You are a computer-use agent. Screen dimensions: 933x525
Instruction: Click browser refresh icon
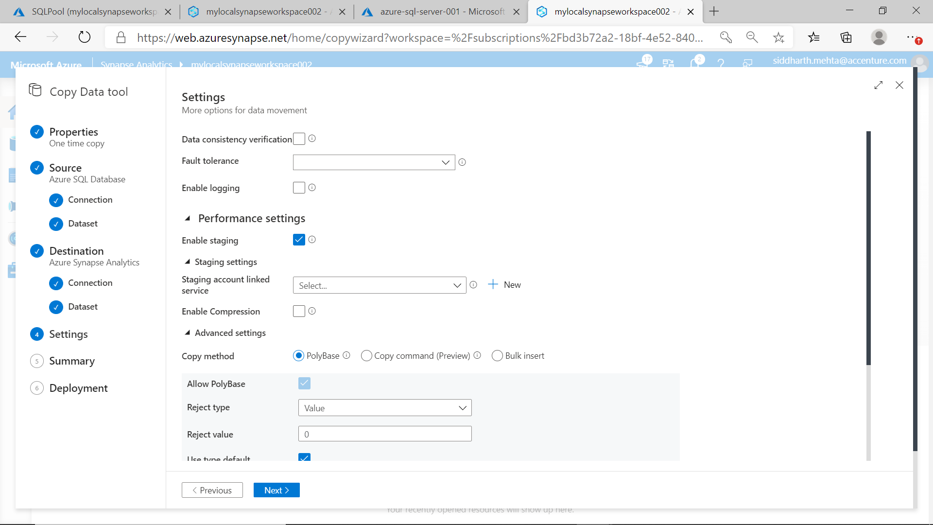click(x=85, y=37)
